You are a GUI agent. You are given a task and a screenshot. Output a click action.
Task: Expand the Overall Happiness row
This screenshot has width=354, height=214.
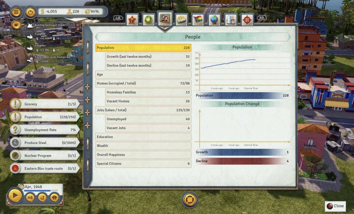[143, 155]
